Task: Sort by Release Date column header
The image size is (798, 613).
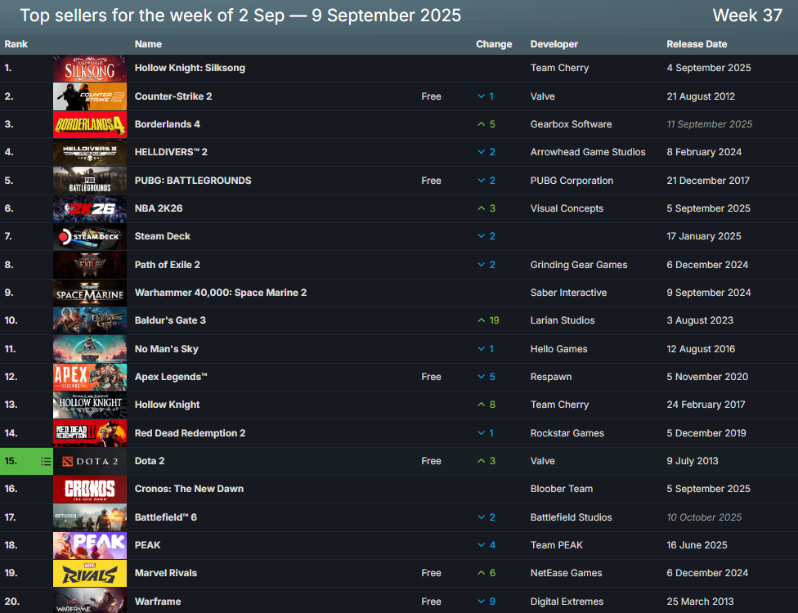Action: (x=697, y=44)
